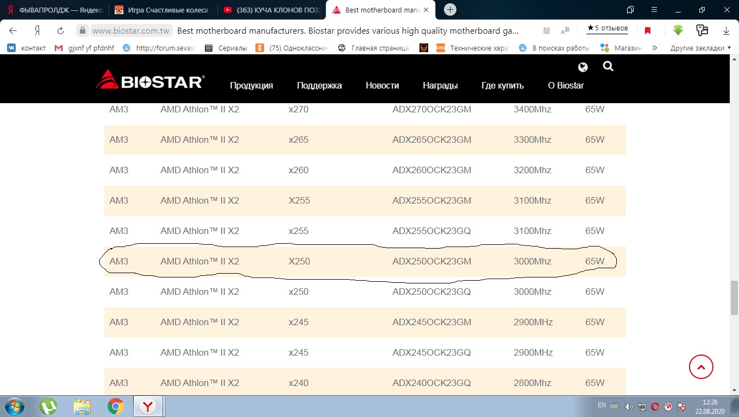Click the red bookmark flag icon
Screen dimensions: 739x417
(x=648, y=30)
